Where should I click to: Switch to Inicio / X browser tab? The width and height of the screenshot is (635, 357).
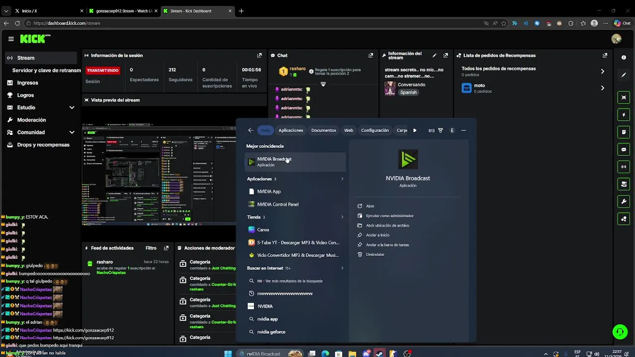point(48,11)
